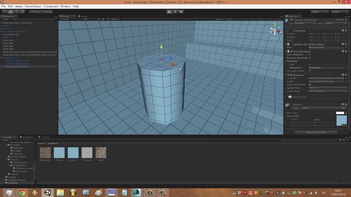Open the Mesh Filter gear menu
351x197 pixels.
[x=346, y=44]
